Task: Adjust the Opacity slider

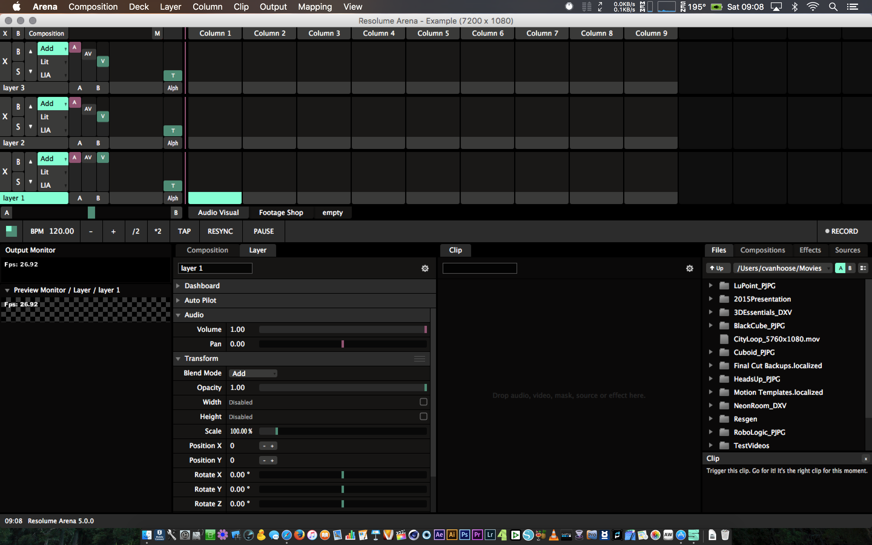Action: [x=342, y=388]
